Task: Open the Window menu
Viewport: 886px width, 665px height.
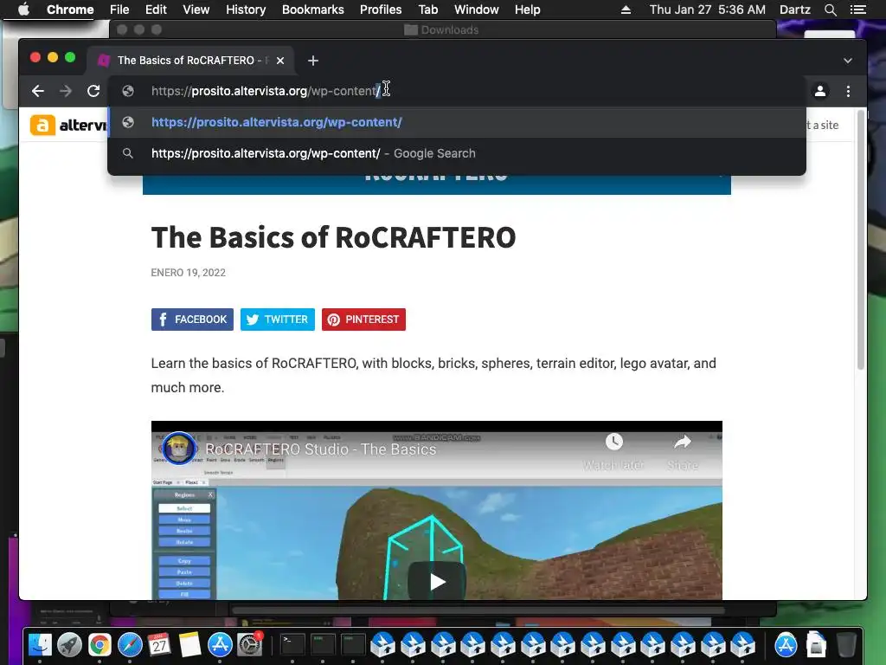Action: click(477, 10)
